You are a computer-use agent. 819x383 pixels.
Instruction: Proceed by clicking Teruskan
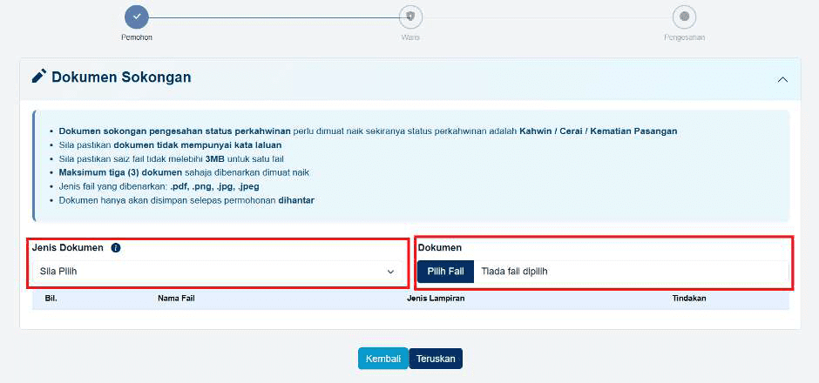pyautogui.click(x=436, y=359)
